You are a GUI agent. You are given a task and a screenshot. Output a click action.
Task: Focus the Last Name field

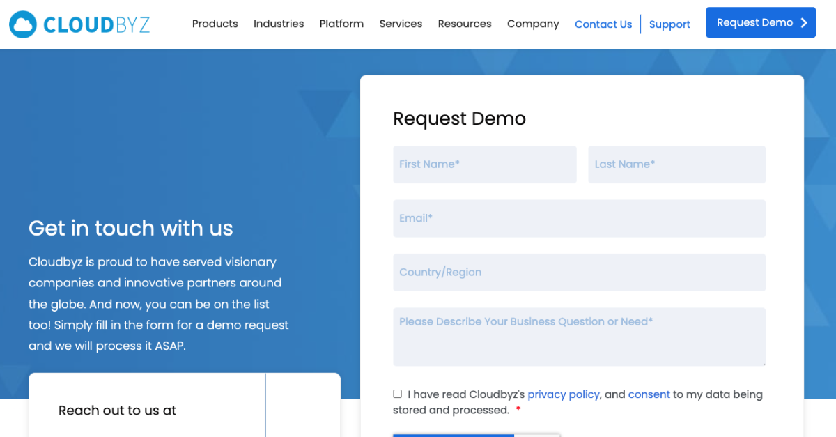(x=676, y=164)
